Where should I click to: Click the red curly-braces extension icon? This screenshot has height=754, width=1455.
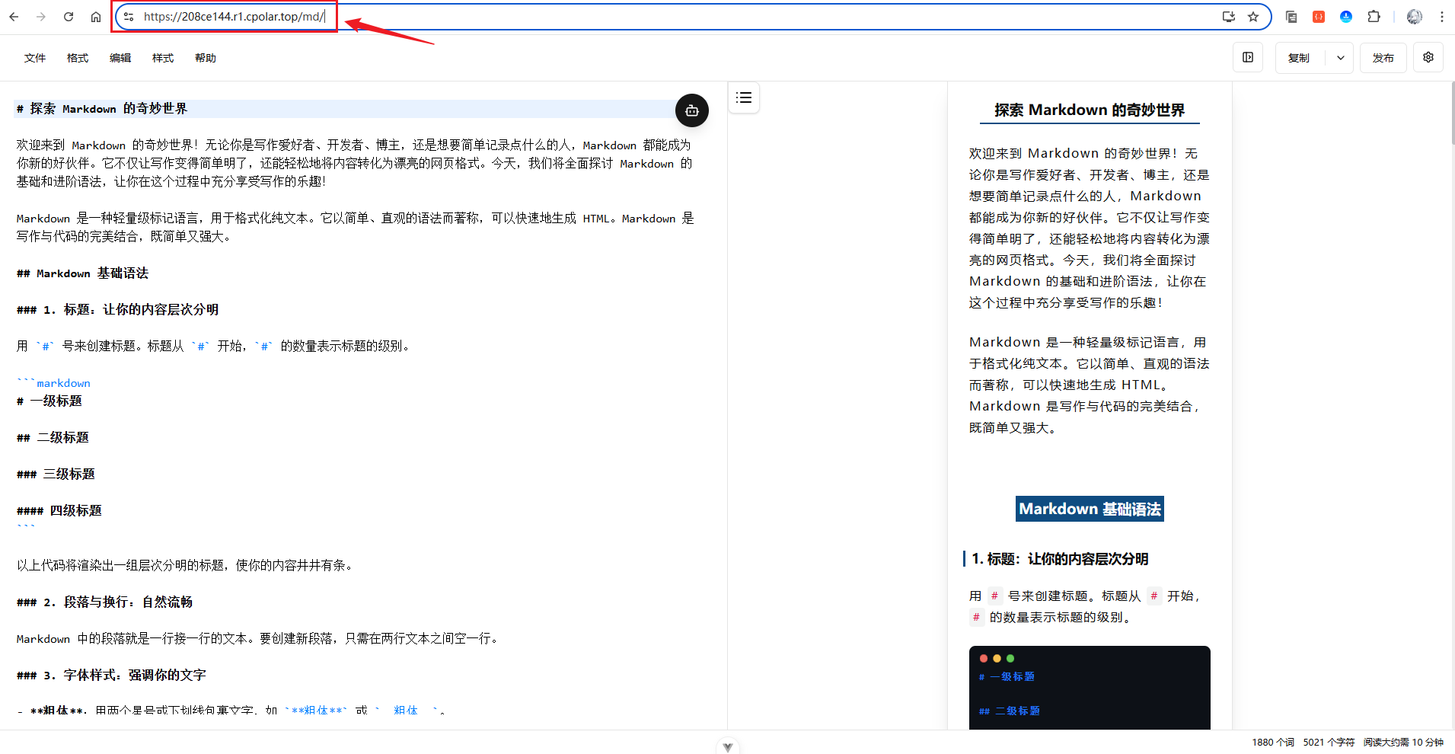click(x=1318, y=16)
